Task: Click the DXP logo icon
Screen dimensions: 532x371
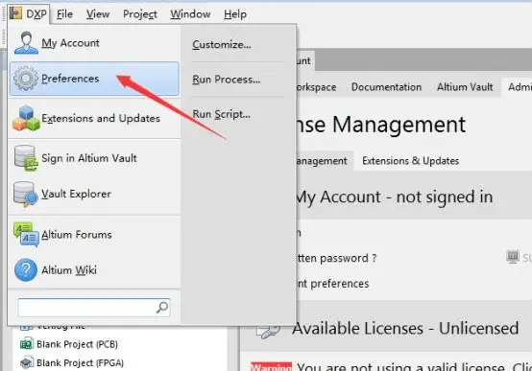Action: pos(15,13)
